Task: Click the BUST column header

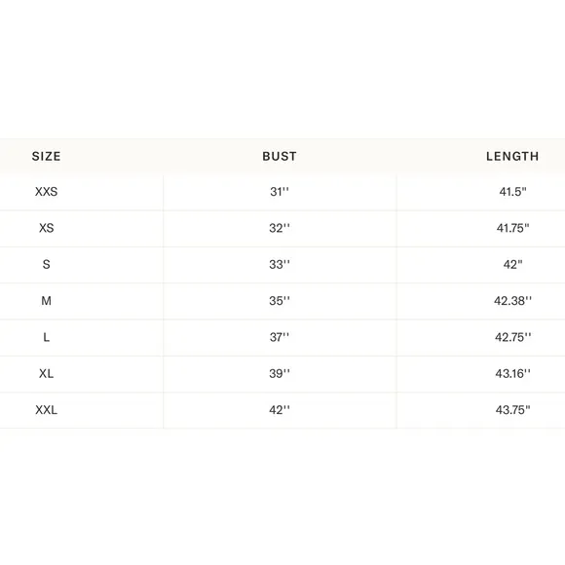Action: coord(280,156)
